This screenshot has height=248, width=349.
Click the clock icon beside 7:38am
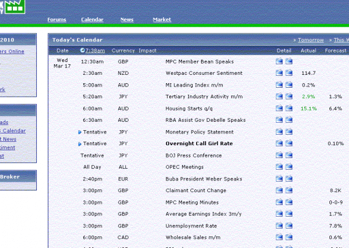(82, 50)
